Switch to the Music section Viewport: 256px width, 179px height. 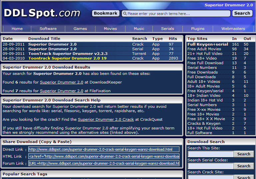pos(139,29)
